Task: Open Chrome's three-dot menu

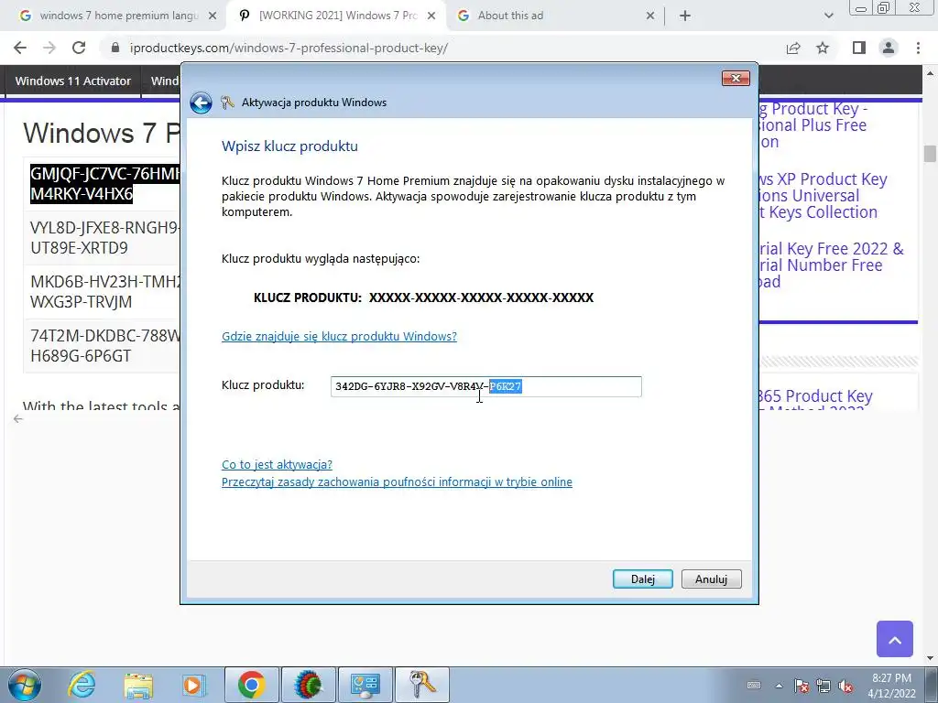Action: [x=918, y=48]
